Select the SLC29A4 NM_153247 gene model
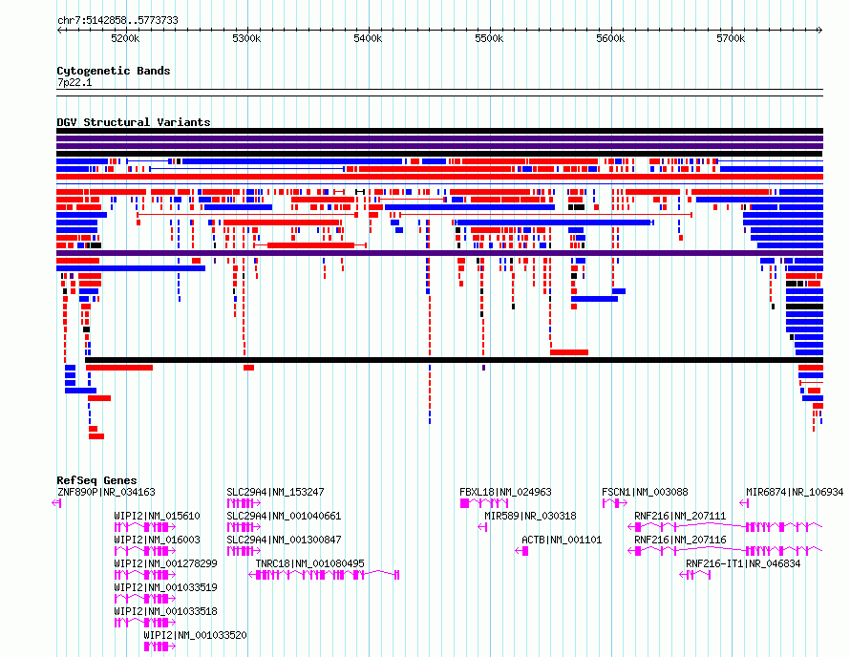Viewport: 850px width, 657px height. click(x=244, y=503)
